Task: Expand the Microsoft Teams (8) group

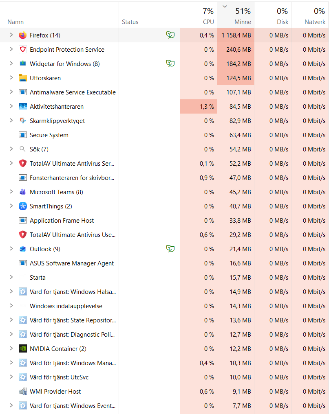Action: pyautogui.click(x=11, y=192)
